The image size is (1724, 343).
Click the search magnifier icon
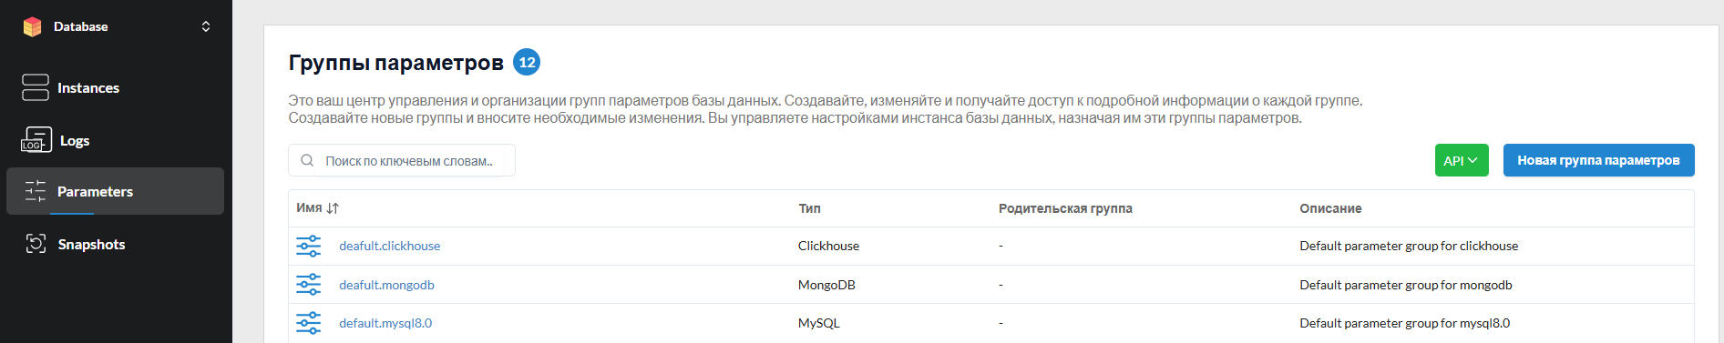point(307,160)
